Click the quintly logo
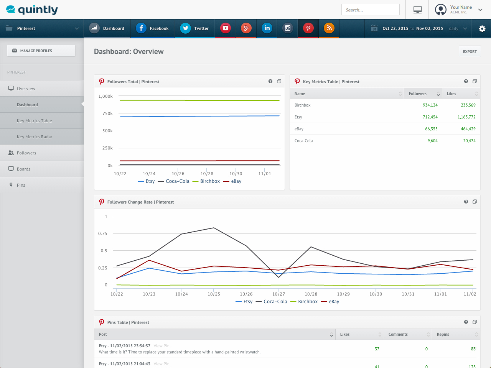The height and width of the screenshot is (368, 491). pyautogui.click(x=32, y=10)
